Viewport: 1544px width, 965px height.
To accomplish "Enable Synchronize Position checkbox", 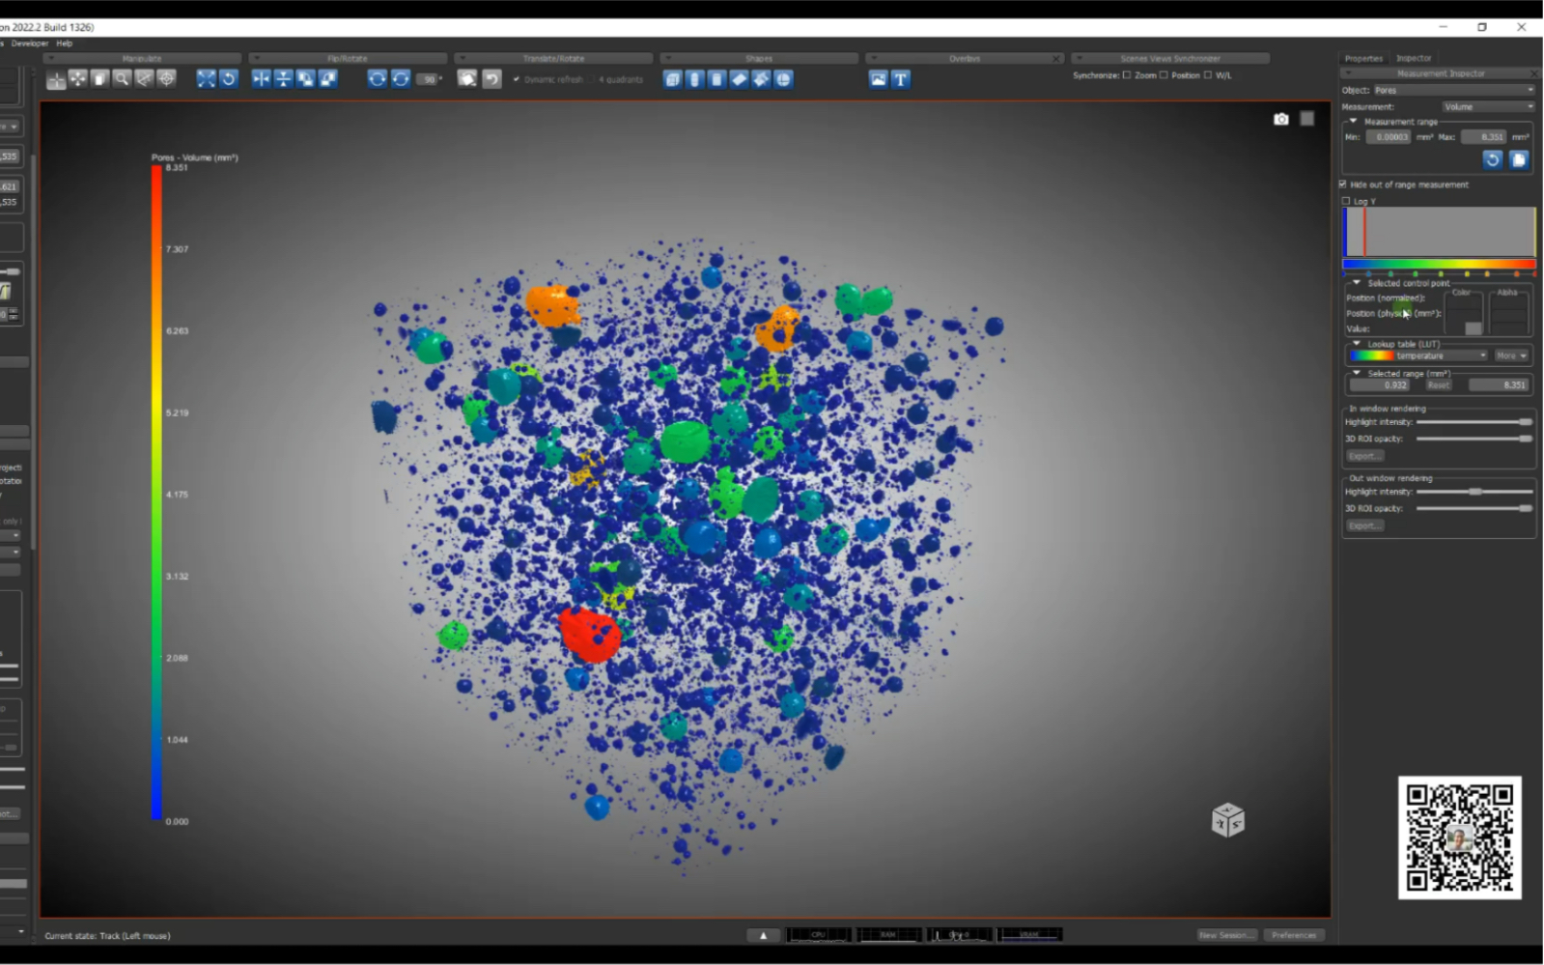I will tap(1163, 75).
